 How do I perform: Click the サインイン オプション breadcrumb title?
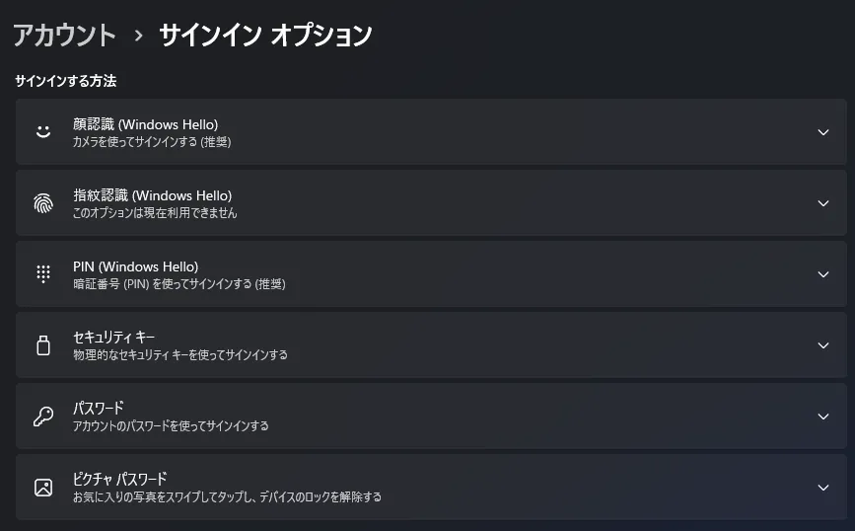click(265, 36)
